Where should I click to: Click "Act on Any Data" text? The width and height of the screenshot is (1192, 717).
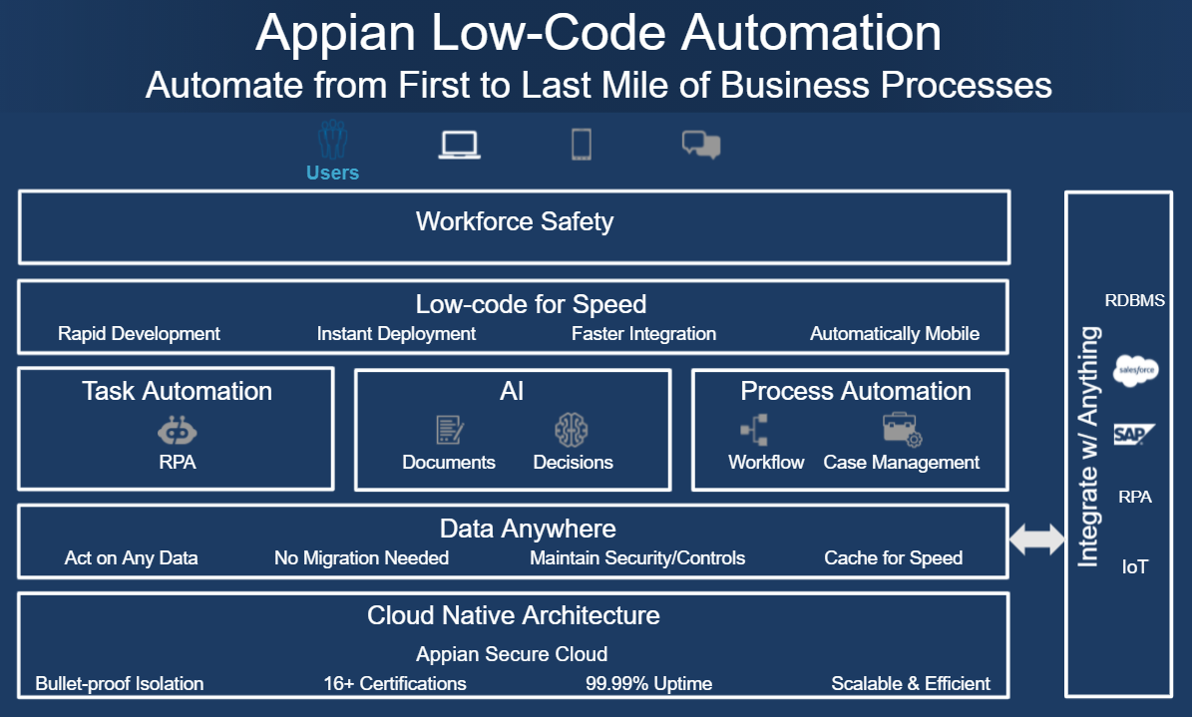coord(131,558)
